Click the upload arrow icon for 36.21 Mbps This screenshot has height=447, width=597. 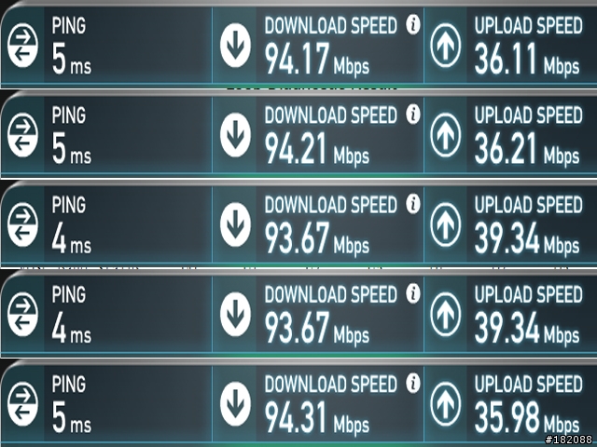[446, 135]
